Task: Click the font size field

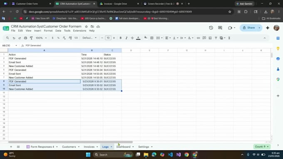Action: (108, 38)
